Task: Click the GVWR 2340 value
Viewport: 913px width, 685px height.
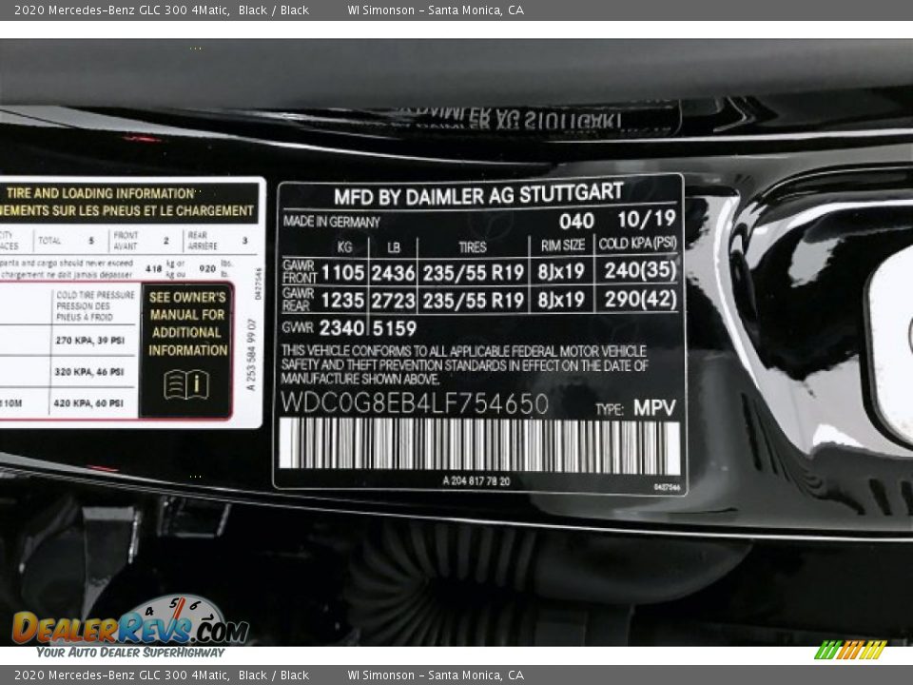Action: click(340, 328)
